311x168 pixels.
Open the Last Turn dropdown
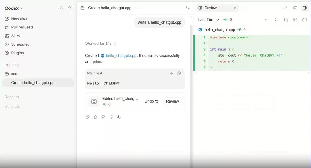tap(208, 20)
